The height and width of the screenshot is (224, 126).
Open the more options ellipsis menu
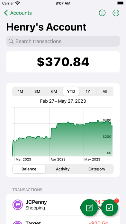(x=116, y=13)
